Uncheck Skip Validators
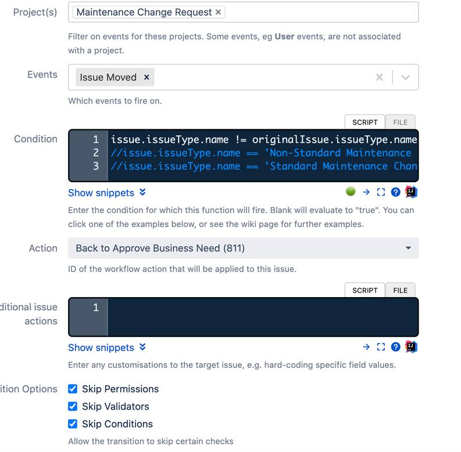Image resolution: width=461 pixels, height=452 pixels. point(73,407)
